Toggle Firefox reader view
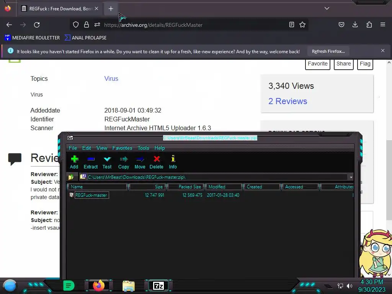392x294 pixels. point(291,24)
